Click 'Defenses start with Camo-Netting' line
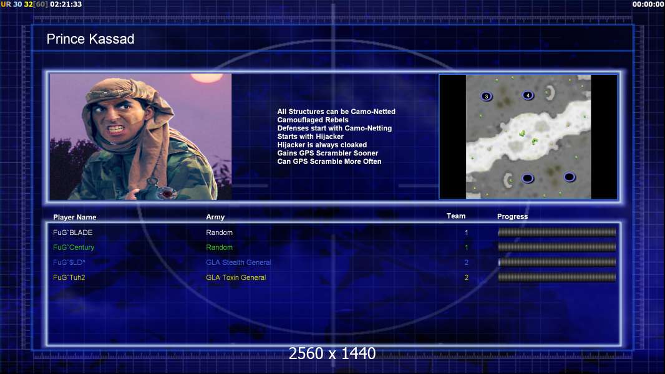665x374 pixels. (x=334, y=128)
